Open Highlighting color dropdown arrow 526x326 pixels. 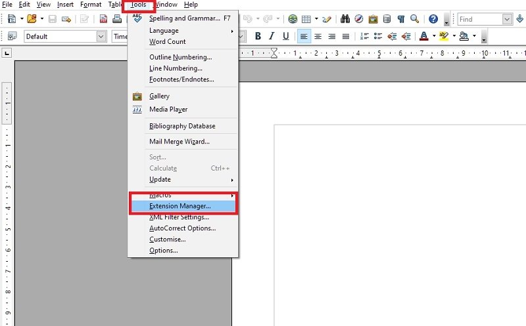click(x=454, y=36)
